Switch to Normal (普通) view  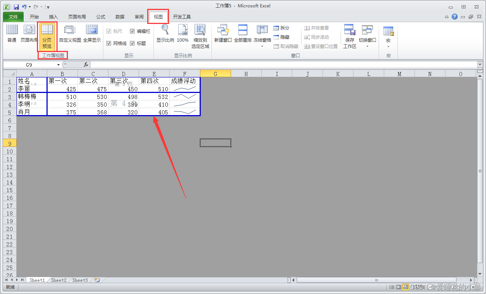[x=12, y=34]
